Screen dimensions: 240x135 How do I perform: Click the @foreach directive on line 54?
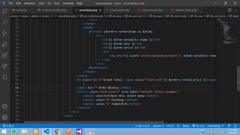pyautogui.click(x=96, y=31)
